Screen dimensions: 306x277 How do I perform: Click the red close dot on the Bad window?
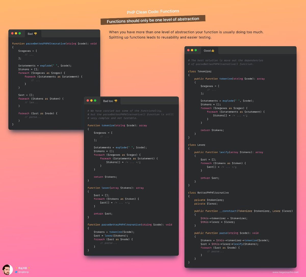point(12,33)
